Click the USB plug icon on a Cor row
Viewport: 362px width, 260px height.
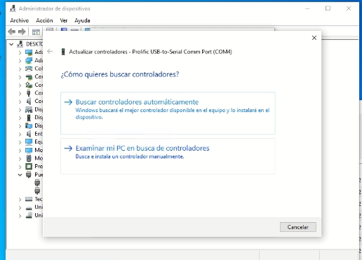(x=29, y=93)
